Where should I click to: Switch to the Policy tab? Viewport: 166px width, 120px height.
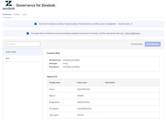coord(25,15)
